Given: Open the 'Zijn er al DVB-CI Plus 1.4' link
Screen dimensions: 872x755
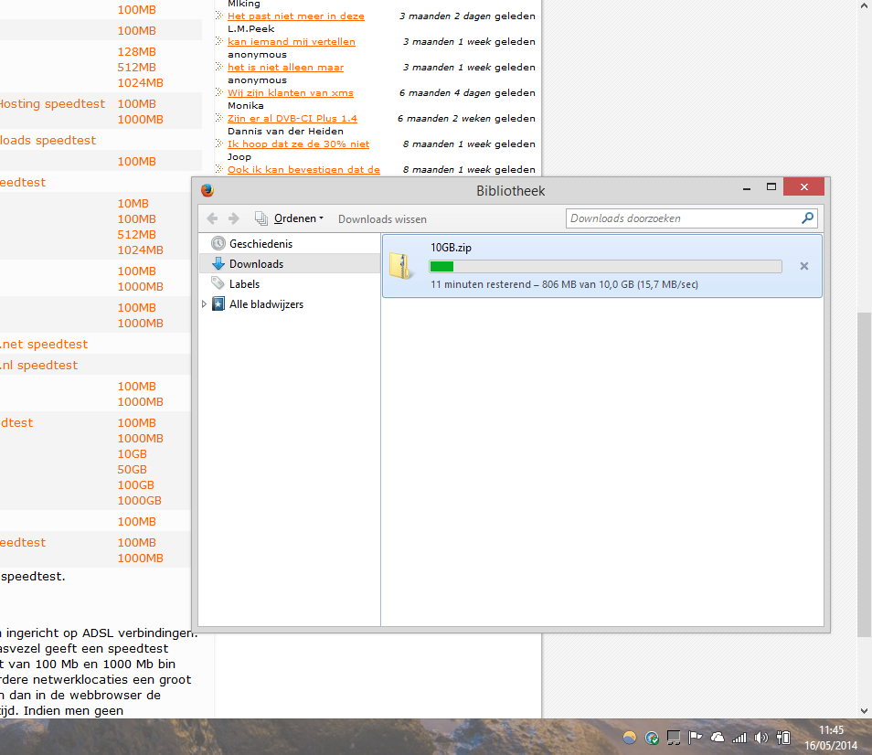Looking at the screenshot, I should 292,119.
